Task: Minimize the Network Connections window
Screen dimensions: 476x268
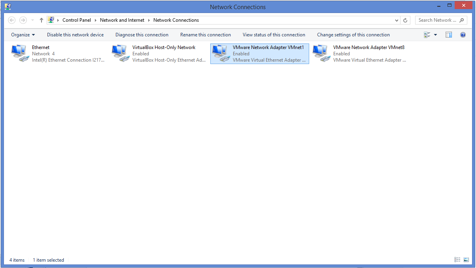Action: 438,6
